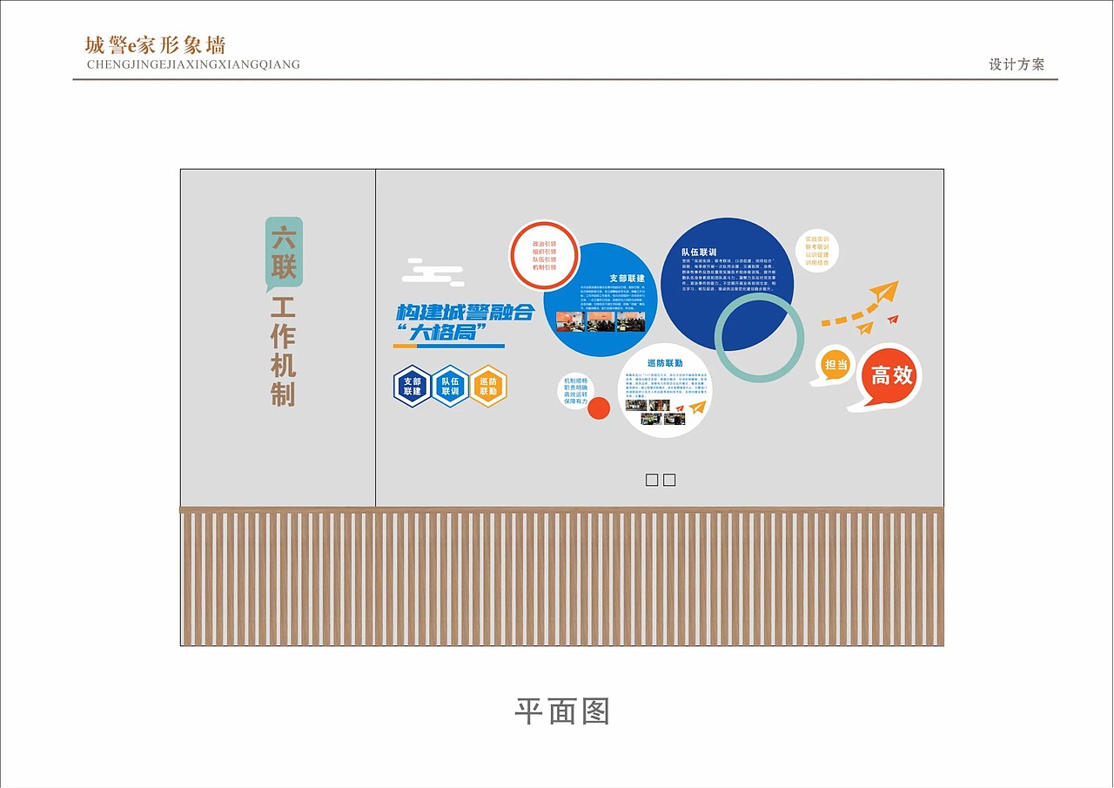Click the wooden slat panel below the wall
The image size is (1114, 788).
click(562, 576)
